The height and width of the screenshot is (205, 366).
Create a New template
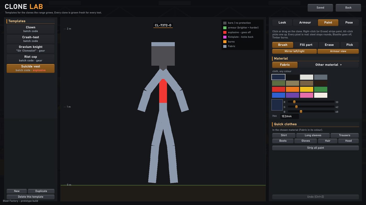click(x=17, y=191)
